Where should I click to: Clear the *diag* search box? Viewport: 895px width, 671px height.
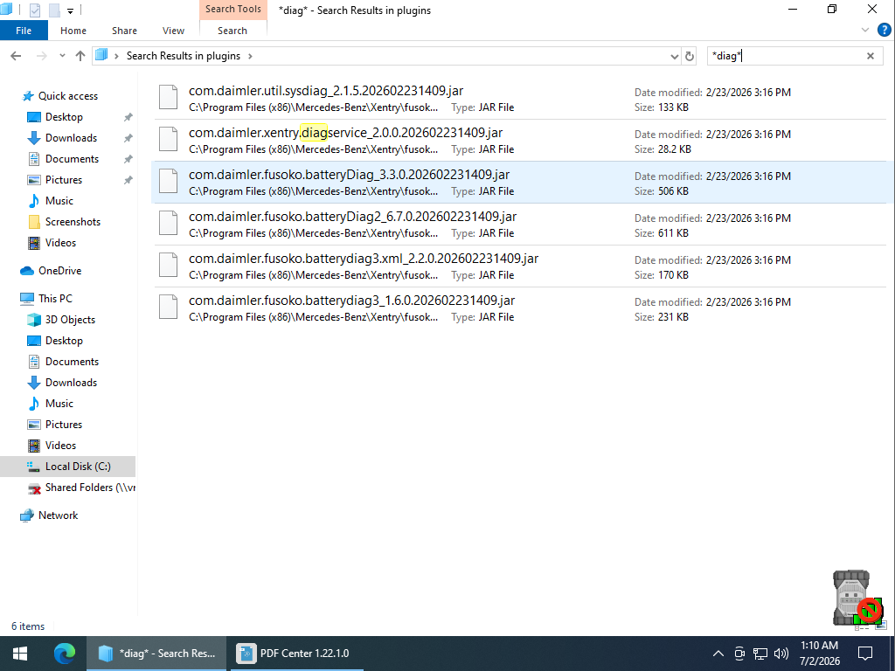click(871, 56)
